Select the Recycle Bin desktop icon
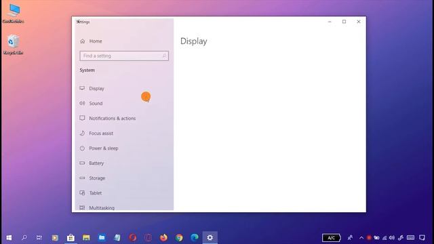Screen dimensions: 434x244 (14, 44)
